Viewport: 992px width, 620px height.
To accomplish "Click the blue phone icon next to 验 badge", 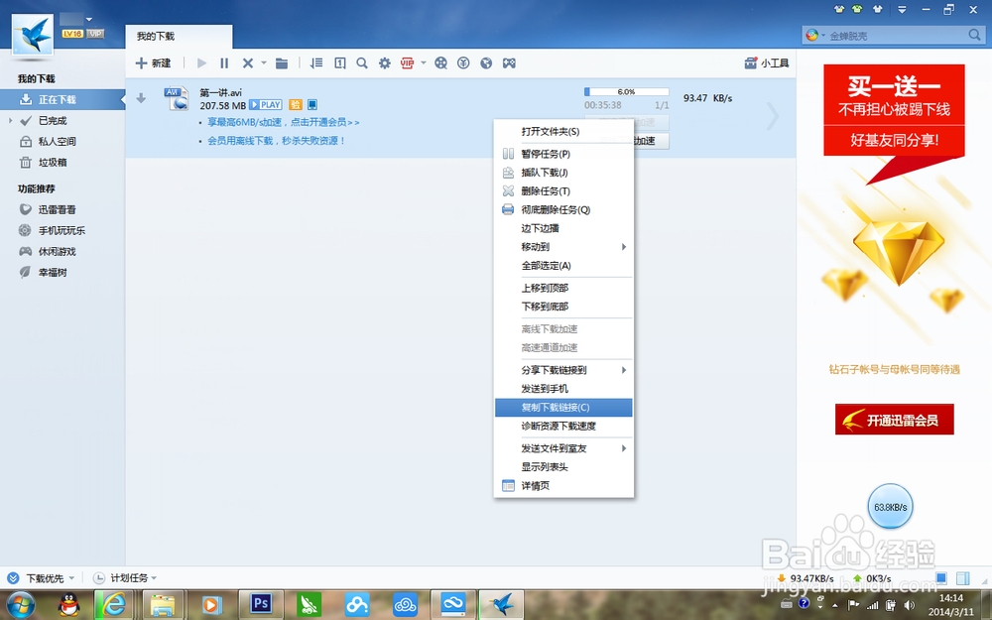I will point(311,105).
